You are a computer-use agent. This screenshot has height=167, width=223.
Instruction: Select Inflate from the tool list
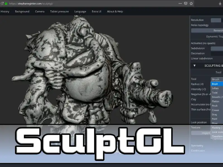point(215,89)
